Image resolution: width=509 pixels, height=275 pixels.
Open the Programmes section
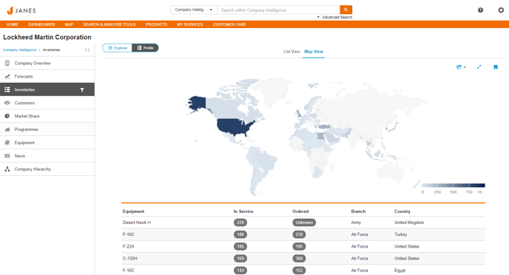[x=47, y=129]
